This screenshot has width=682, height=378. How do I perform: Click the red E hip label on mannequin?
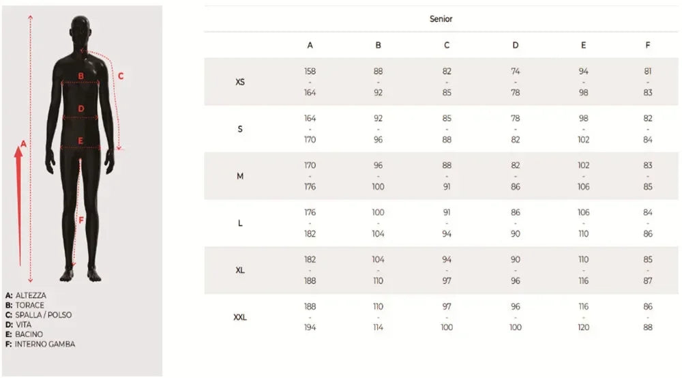(80, 141)
